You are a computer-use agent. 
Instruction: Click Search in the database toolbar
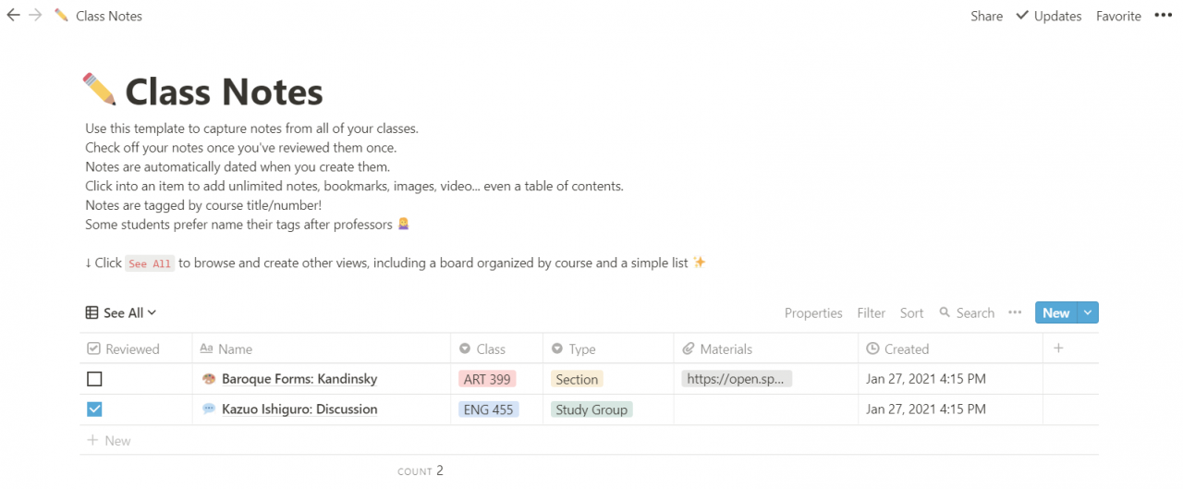click(x=967, y=313)
